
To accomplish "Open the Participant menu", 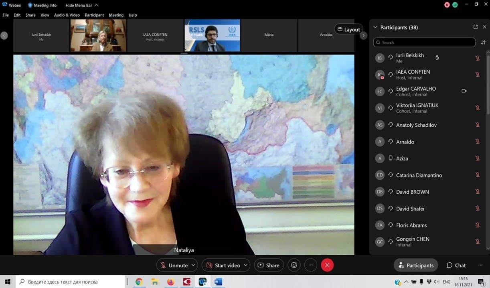I will [x=94, y=15].
